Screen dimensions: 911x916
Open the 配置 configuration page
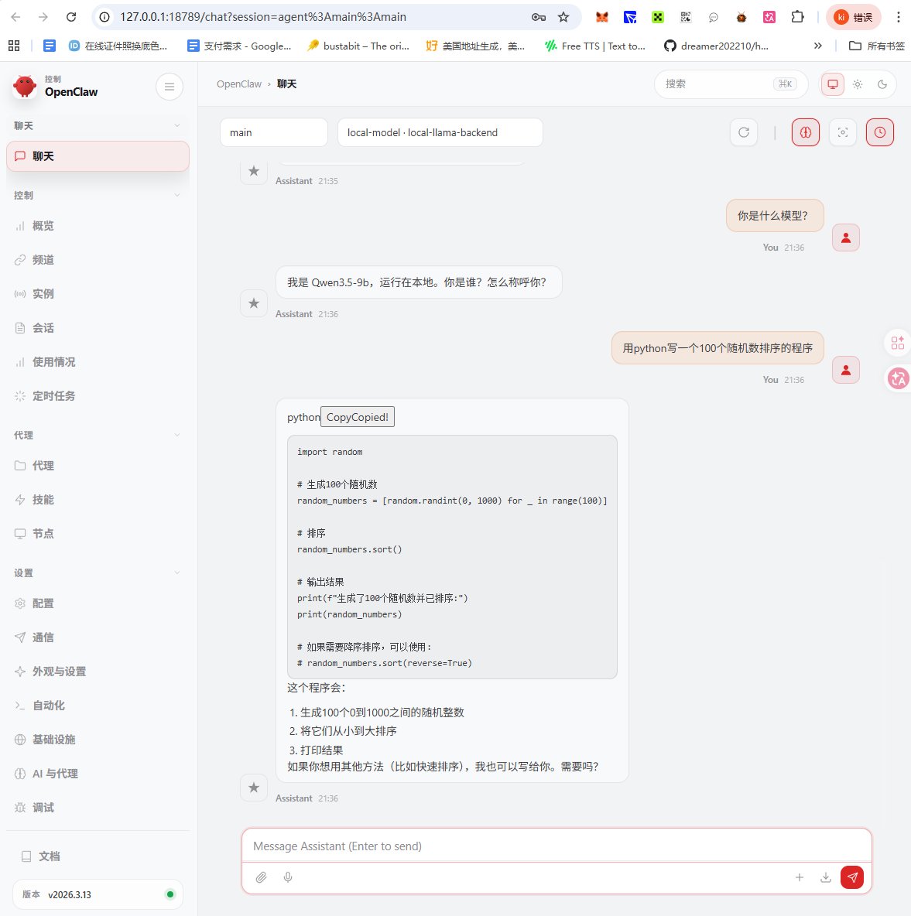(98, 603)
